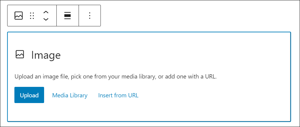Add an image by URL link

point(118,95)
